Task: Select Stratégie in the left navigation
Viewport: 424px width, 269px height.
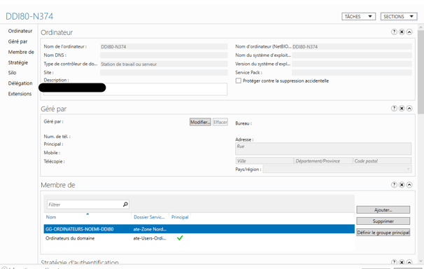Action: click(x=18, y=62)
